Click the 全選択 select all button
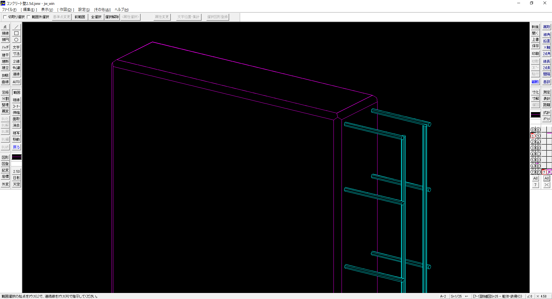The height and width of the screenshot is (299, 552). click(x=96, y=17)
